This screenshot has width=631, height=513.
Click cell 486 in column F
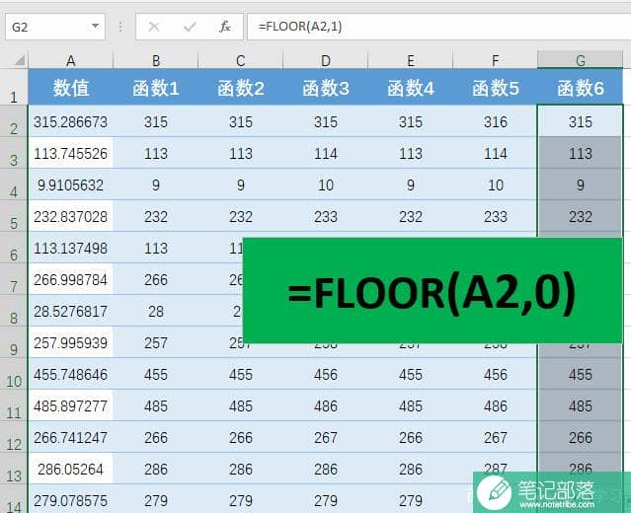[496, 405]
